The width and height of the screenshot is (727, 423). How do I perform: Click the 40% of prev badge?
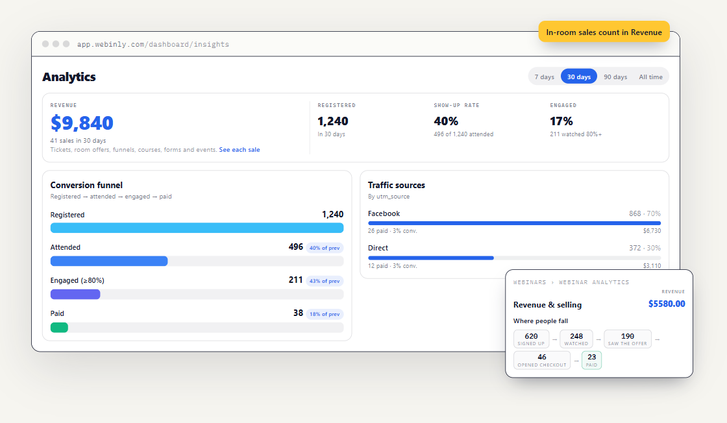325,248
